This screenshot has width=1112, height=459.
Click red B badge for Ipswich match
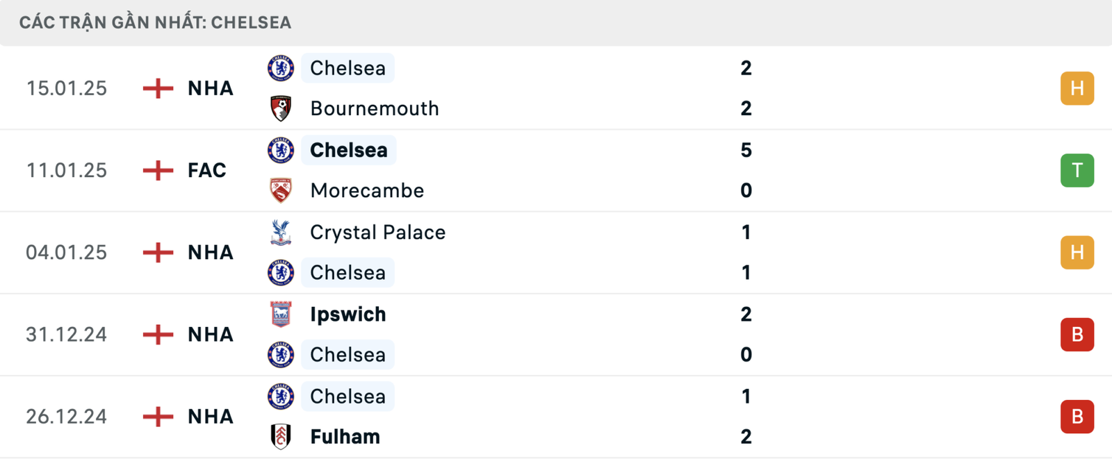coord(1077,334)
